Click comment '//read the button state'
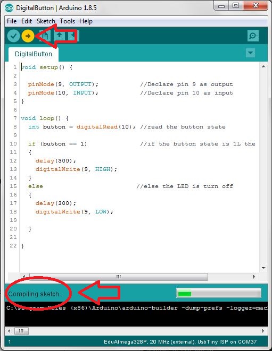Screen dimensions: 272x351 (x=183, y=127)
